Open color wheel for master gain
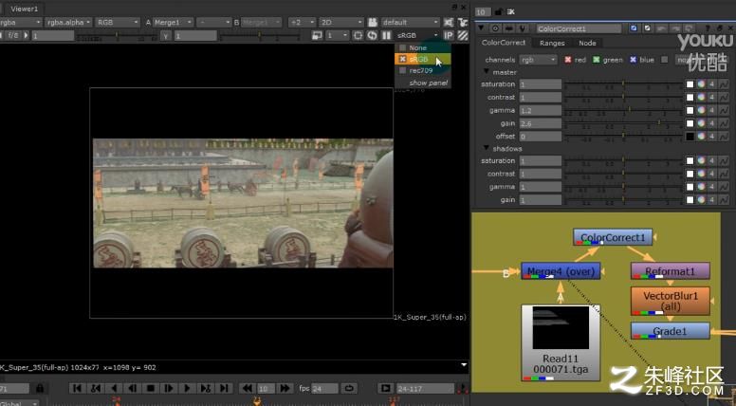The image size is (736, 406). (701, 123)
